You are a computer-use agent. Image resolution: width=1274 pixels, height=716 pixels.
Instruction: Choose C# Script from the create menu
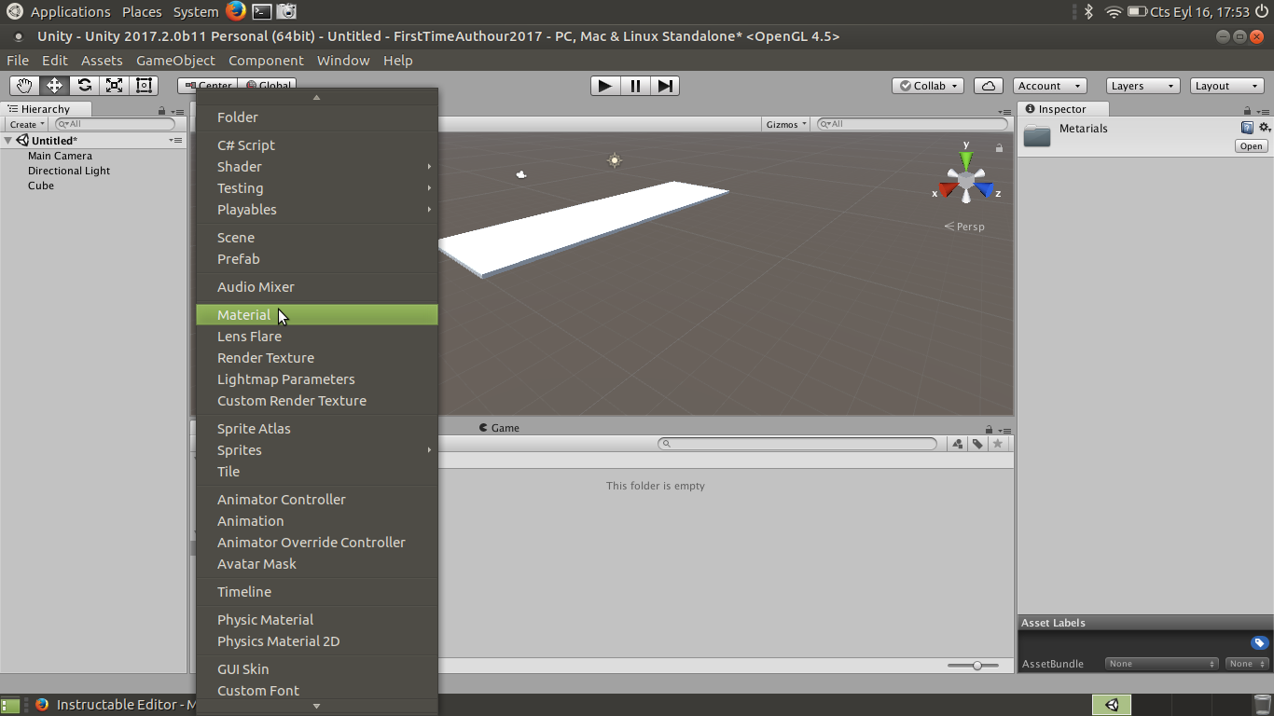coord(317,145)
